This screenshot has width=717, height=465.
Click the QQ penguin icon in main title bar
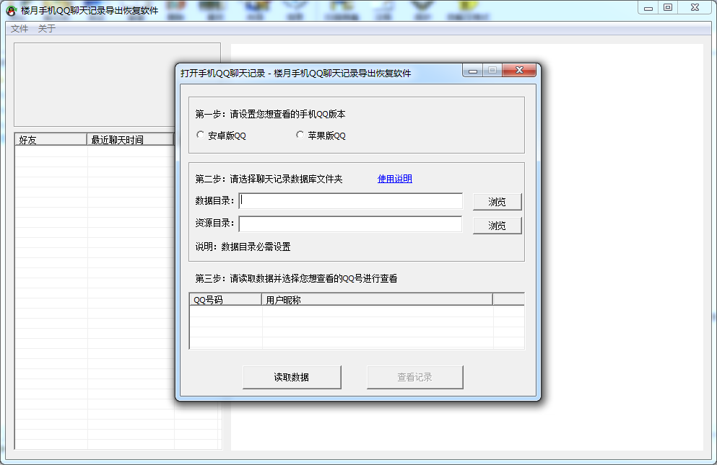pos(12,11)
